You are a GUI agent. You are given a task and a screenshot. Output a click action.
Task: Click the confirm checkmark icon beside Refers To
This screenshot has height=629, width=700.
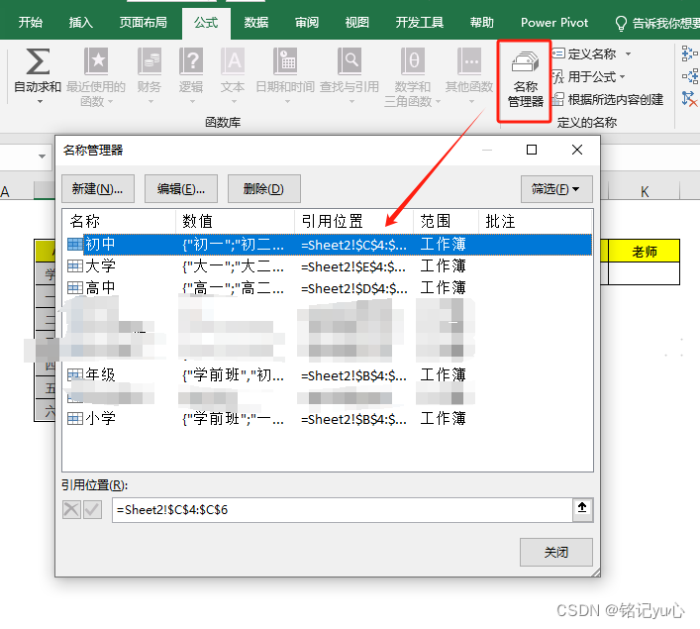[92, 509]
